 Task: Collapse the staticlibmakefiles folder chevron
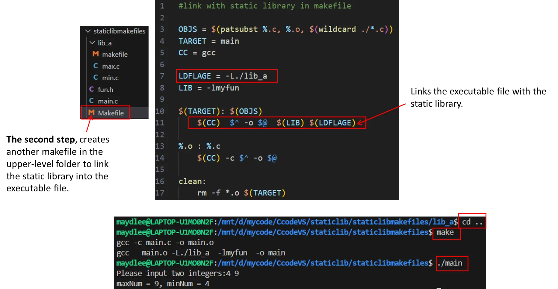88,31
